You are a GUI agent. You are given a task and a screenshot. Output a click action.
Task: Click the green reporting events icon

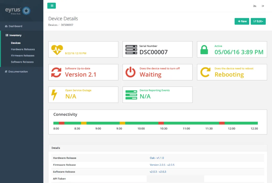pos(131,95)
